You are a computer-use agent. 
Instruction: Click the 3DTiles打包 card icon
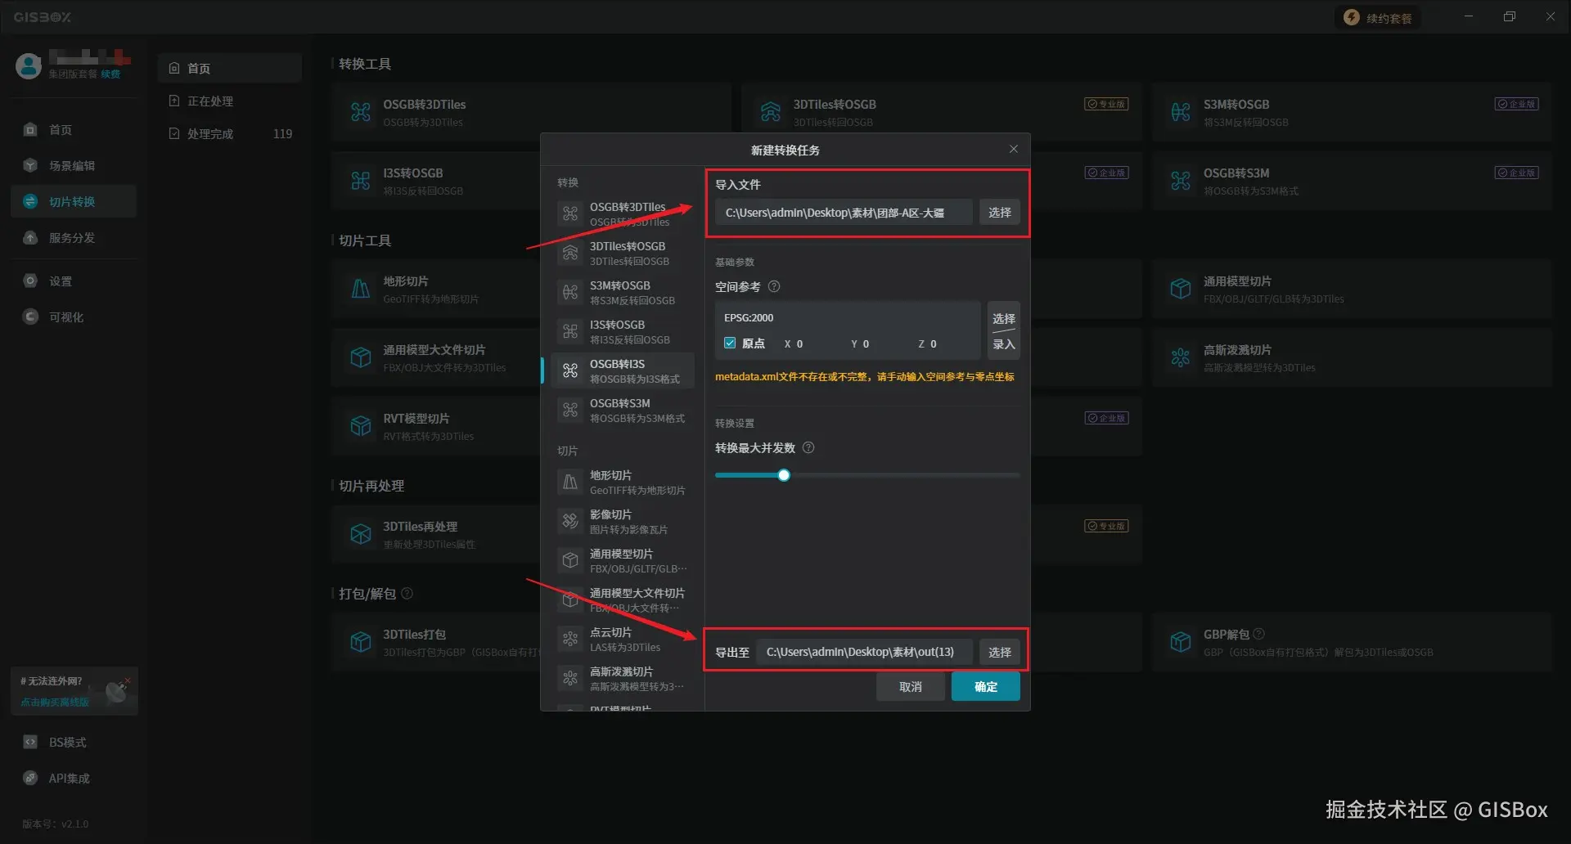click(361, 642)
